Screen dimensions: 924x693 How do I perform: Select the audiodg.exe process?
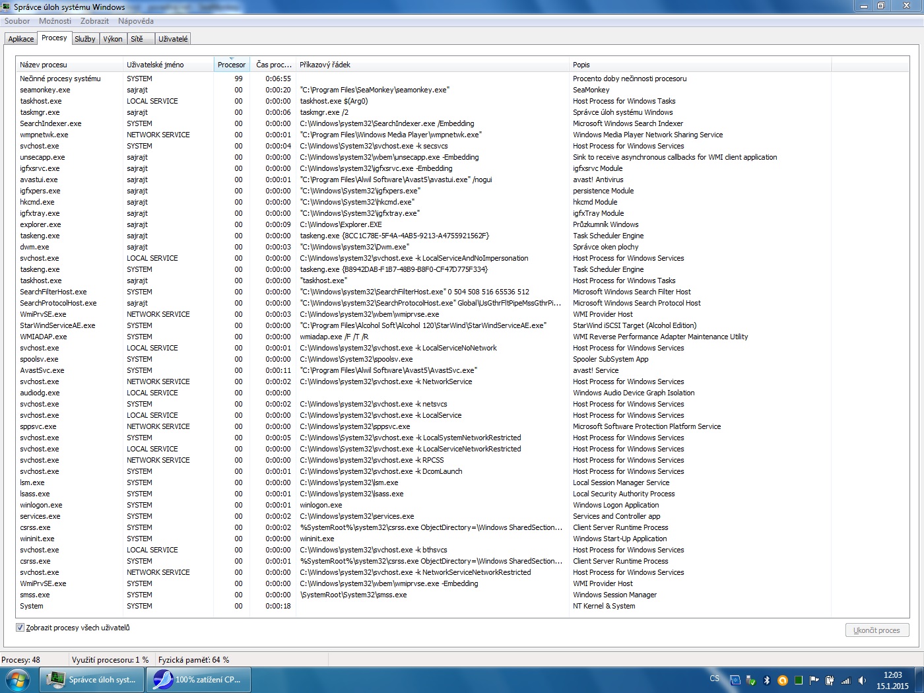click(x=462, y=393)
